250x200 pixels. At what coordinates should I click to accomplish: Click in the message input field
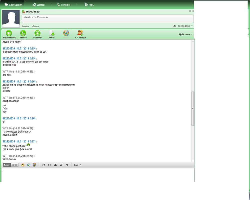[x=97, y=174]
